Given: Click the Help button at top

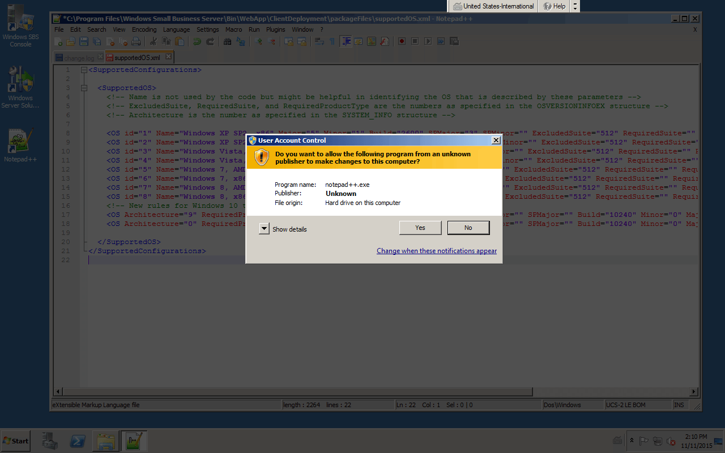Looking at the screenshot, I should 555,6.
